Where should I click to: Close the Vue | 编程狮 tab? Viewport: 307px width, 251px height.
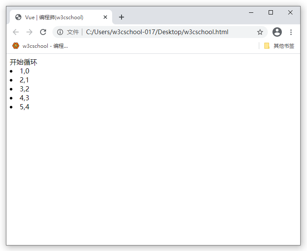tap(105, 17)
